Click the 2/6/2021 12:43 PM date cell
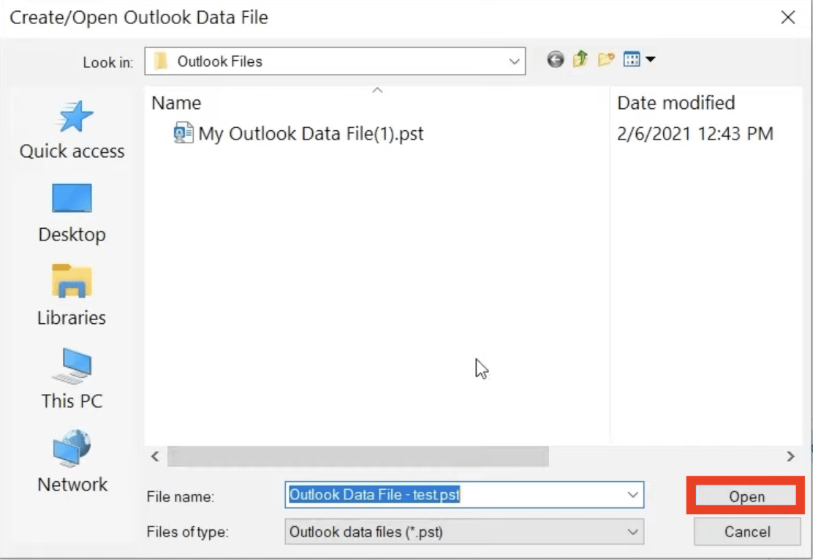The image size is (813, 560). (x=695, y=134)
